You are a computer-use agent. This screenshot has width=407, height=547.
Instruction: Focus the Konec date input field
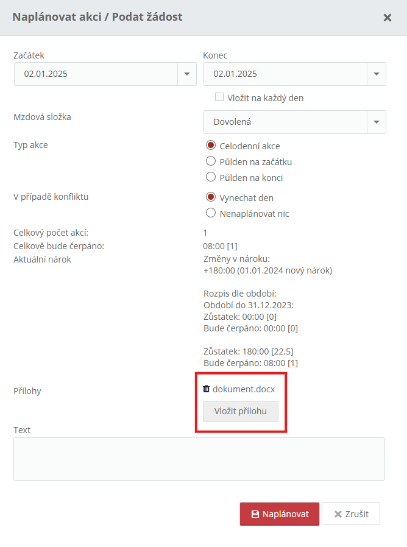coord(286,74)
